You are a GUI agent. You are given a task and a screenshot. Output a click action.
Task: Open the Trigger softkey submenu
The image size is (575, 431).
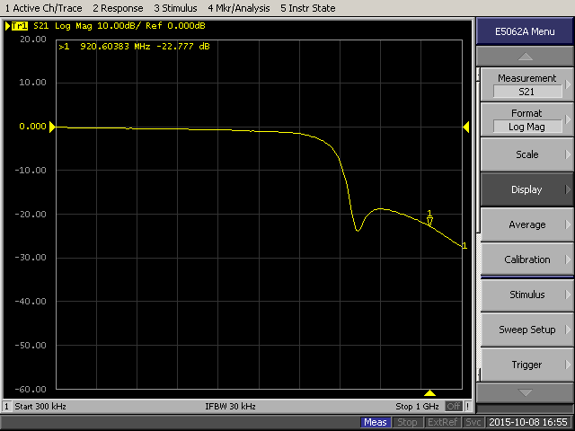[x=526, y=365]
